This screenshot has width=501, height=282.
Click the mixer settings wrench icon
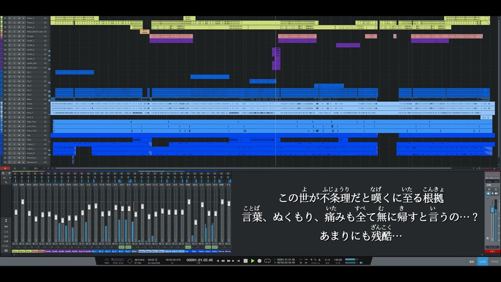point(6,183)
